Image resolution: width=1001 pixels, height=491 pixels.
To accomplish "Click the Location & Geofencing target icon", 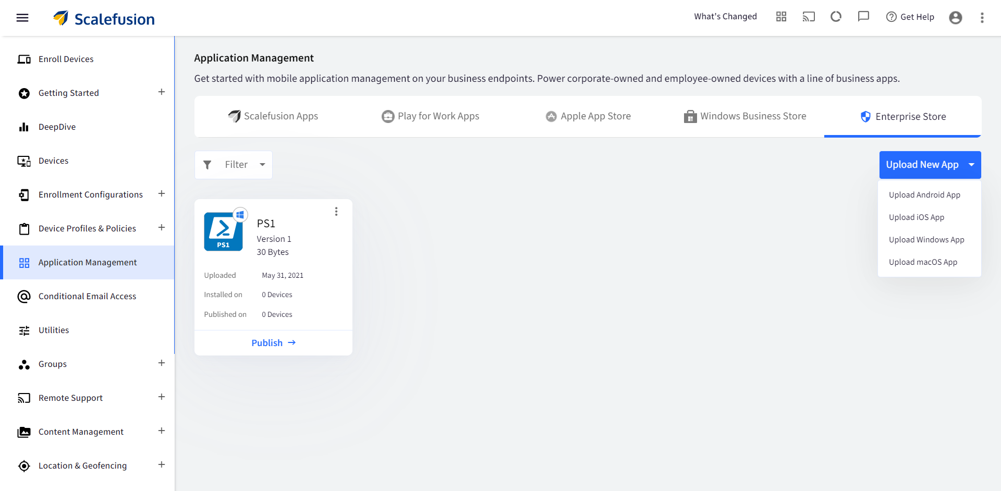I will (x=24, y=466).
